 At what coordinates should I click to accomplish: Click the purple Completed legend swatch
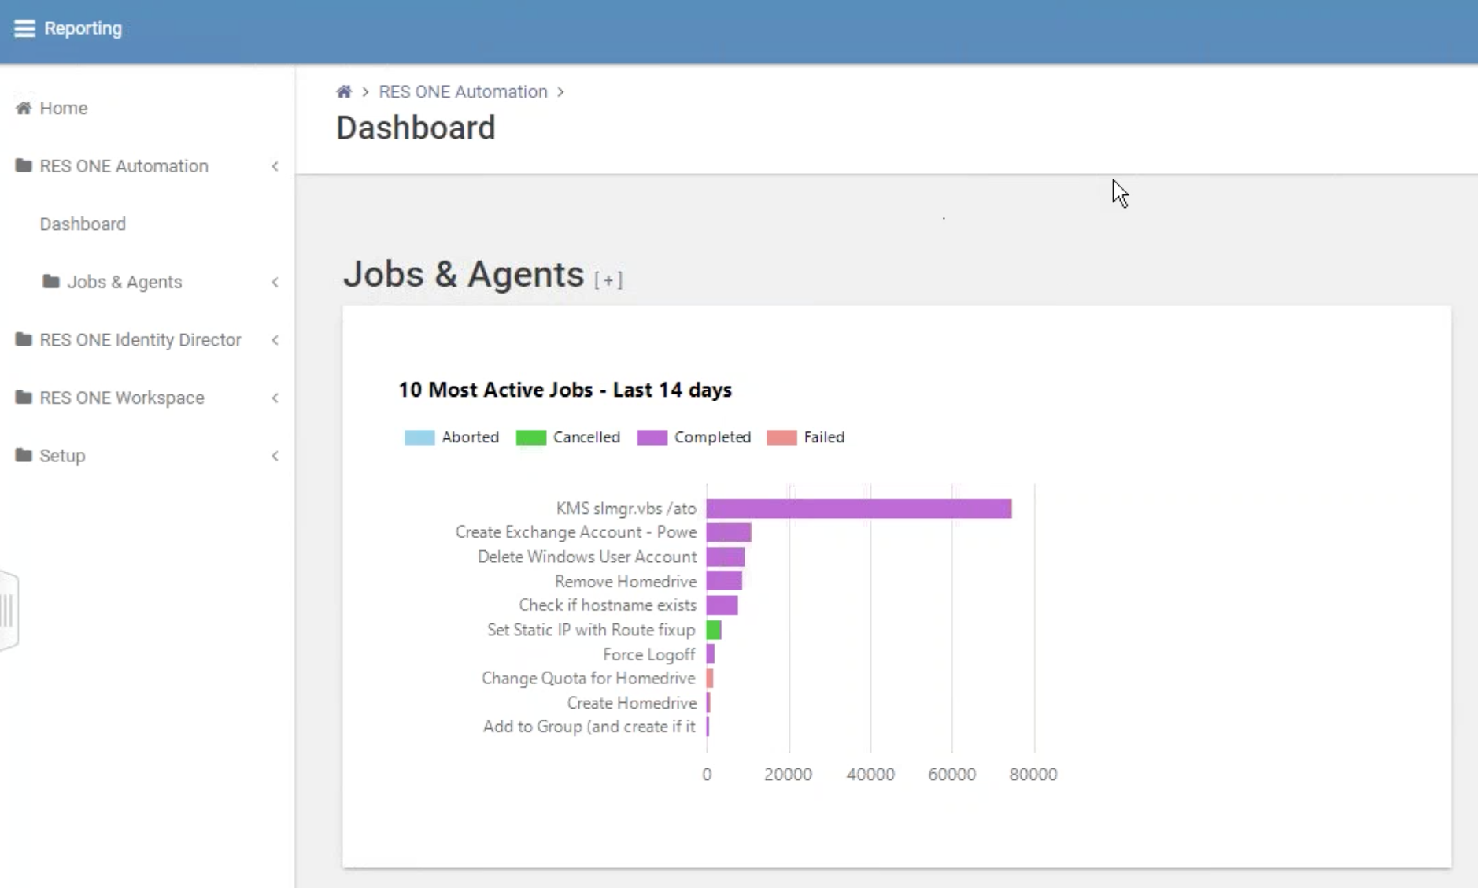point(652,438)
